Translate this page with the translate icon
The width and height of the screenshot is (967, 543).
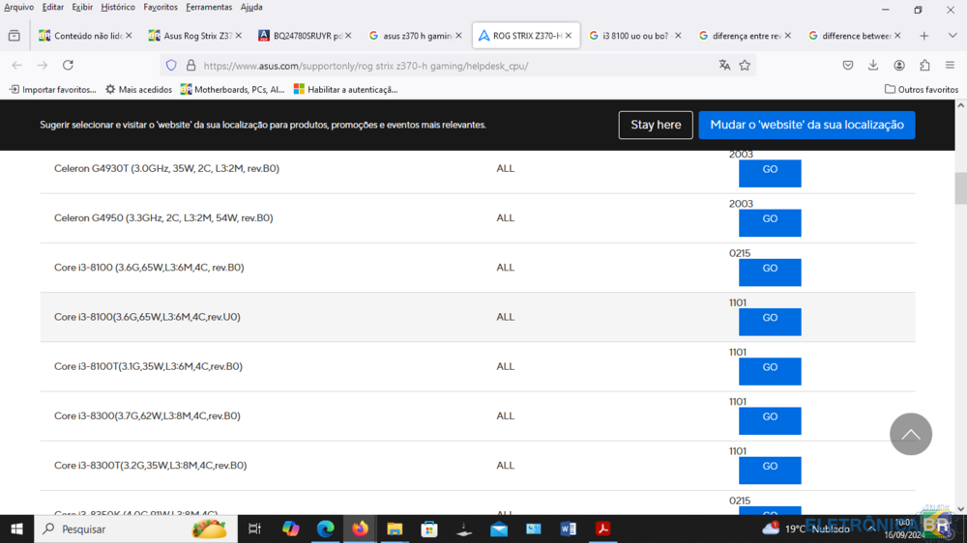coord(724,66)
